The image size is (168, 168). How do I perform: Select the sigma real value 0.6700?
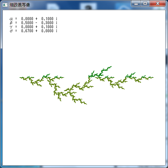(27, 31)
